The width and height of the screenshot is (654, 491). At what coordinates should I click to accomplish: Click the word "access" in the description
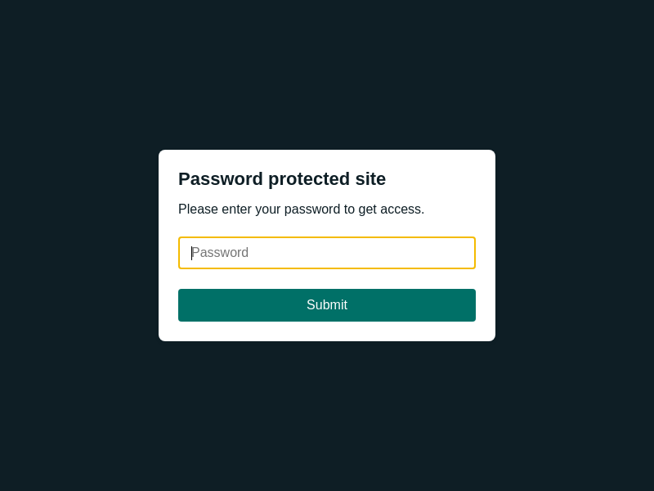click(x=401, y=209)
